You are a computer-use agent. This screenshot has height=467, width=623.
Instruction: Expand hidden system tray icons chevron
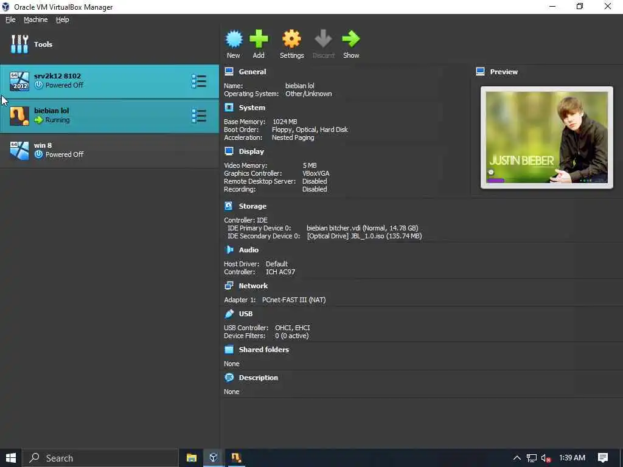click(x=517, y=458)
